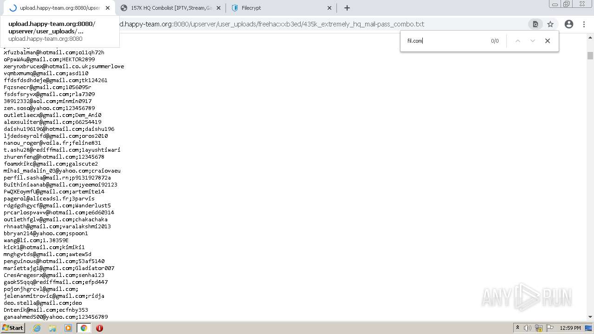Screen dimensions: 594x334
Task: Click the Chrome taskbar icon
Action: [84, 328]
